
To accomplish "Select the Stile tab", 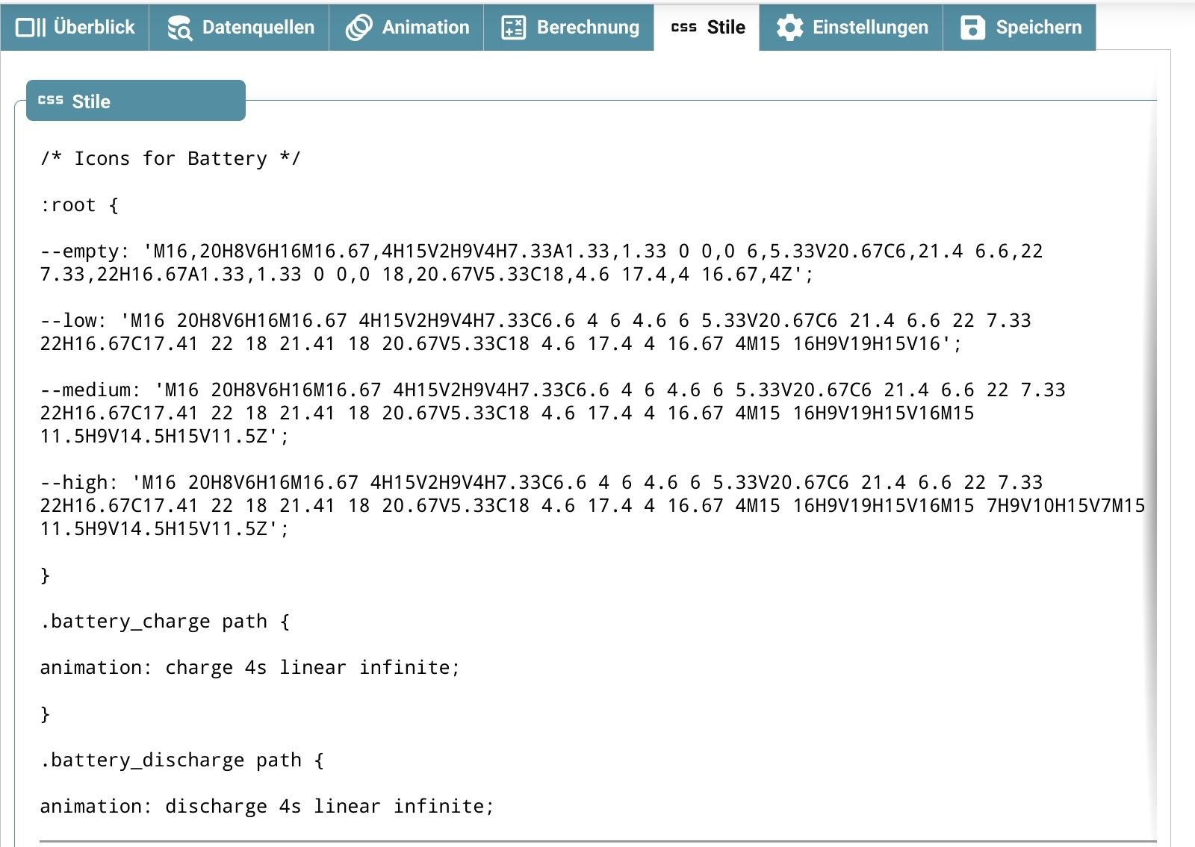I will pos(707,28).
